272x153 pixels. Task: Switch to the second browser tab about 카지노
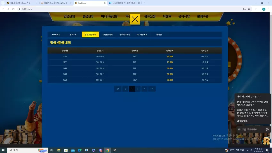(x=55, y=3)
